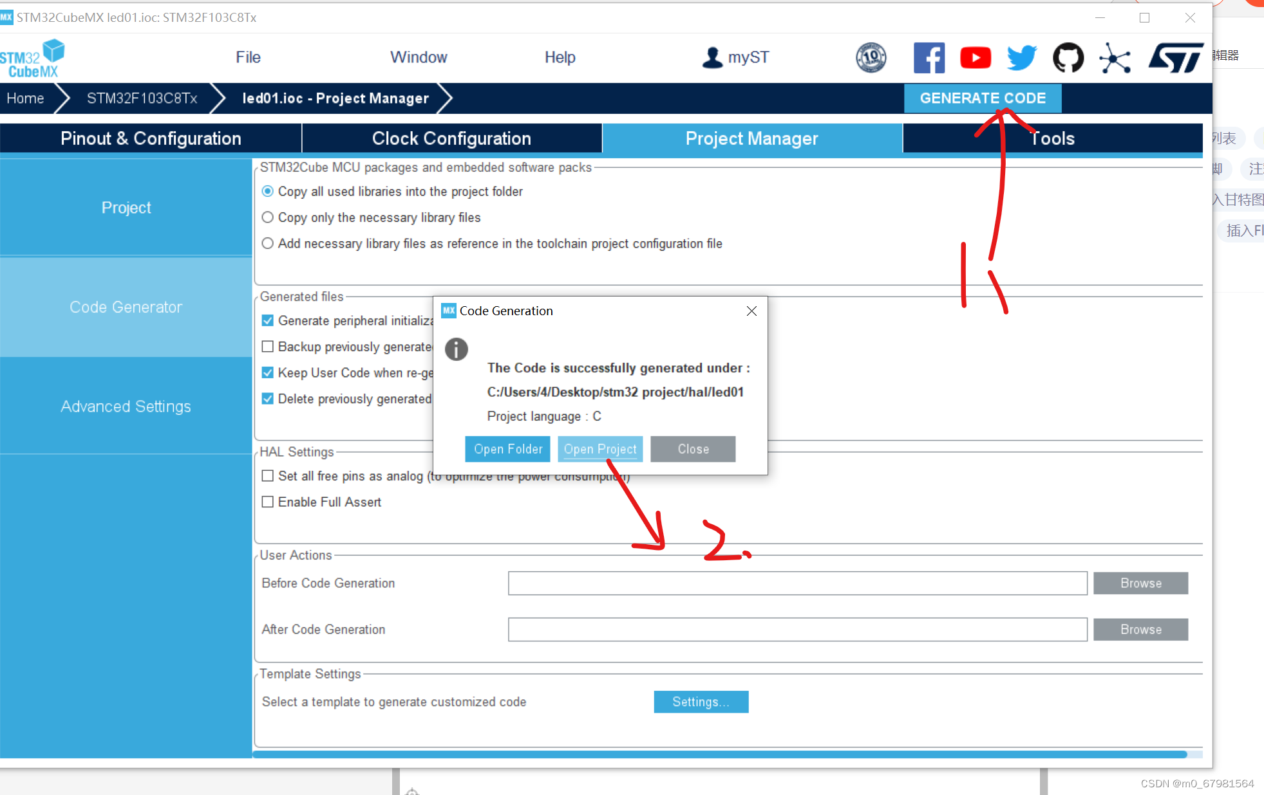Viewport: 1264px width, 795px height.
Task: Click the horizontal scrollbar at the bottom
Action: 720,754
